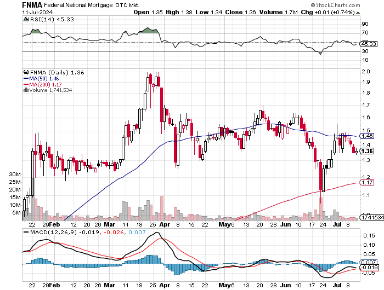384x290 pixels.
Task: Click the 1.8 label on price axis
Action: 366,93
